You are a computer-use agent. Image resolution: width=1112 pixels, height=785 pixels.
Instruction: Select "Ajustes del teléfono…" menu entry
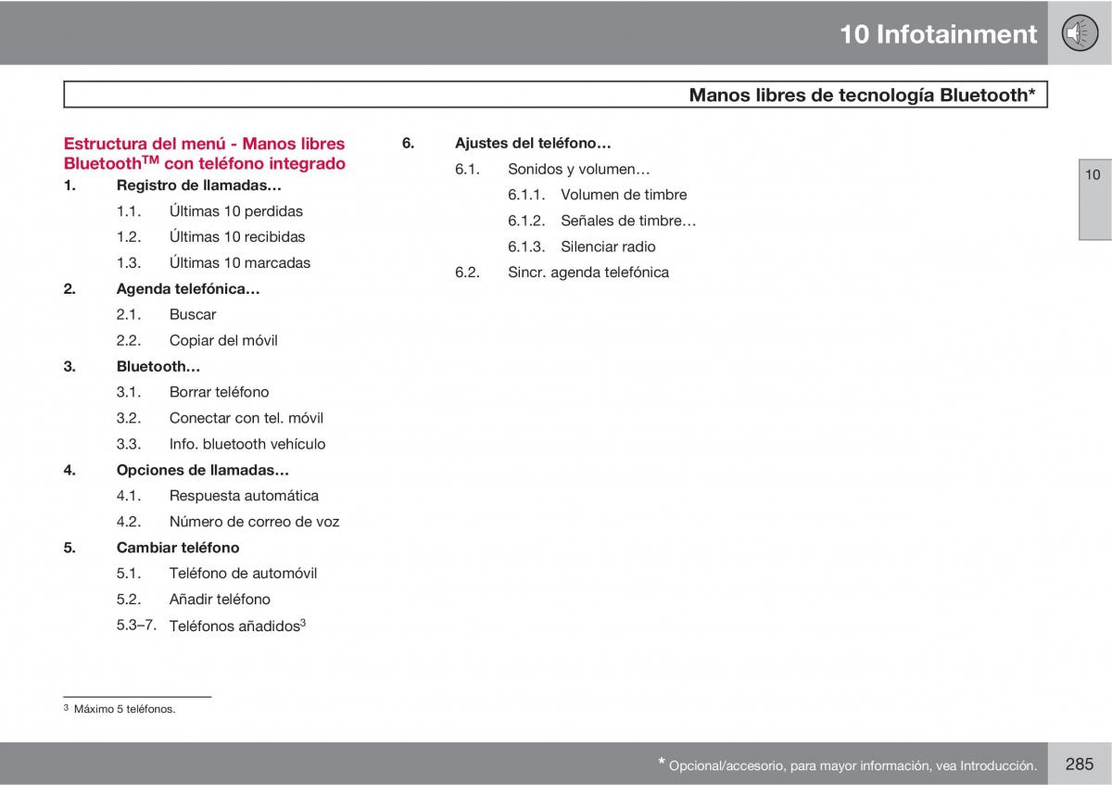point(533,145)
